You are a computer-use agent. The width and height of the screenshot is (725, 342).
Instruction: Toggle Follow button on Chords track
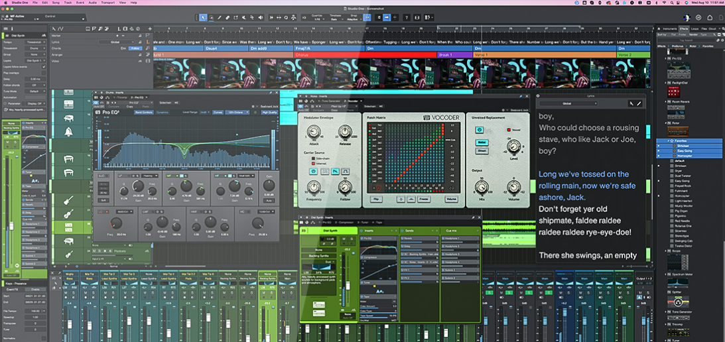135,48
